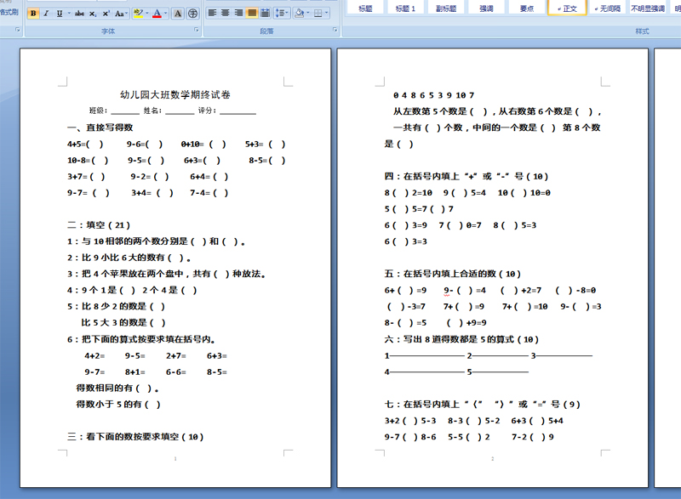Apply the 强调 style
Image resolution: width=681 pixels, height=499 pixels.
pos(486,8)
